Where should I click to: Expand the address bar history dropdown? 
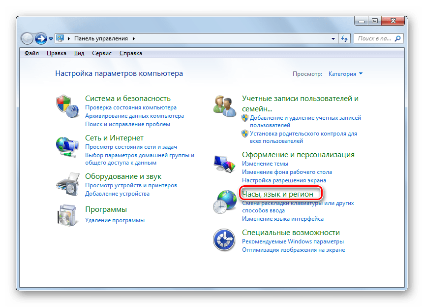333,39
